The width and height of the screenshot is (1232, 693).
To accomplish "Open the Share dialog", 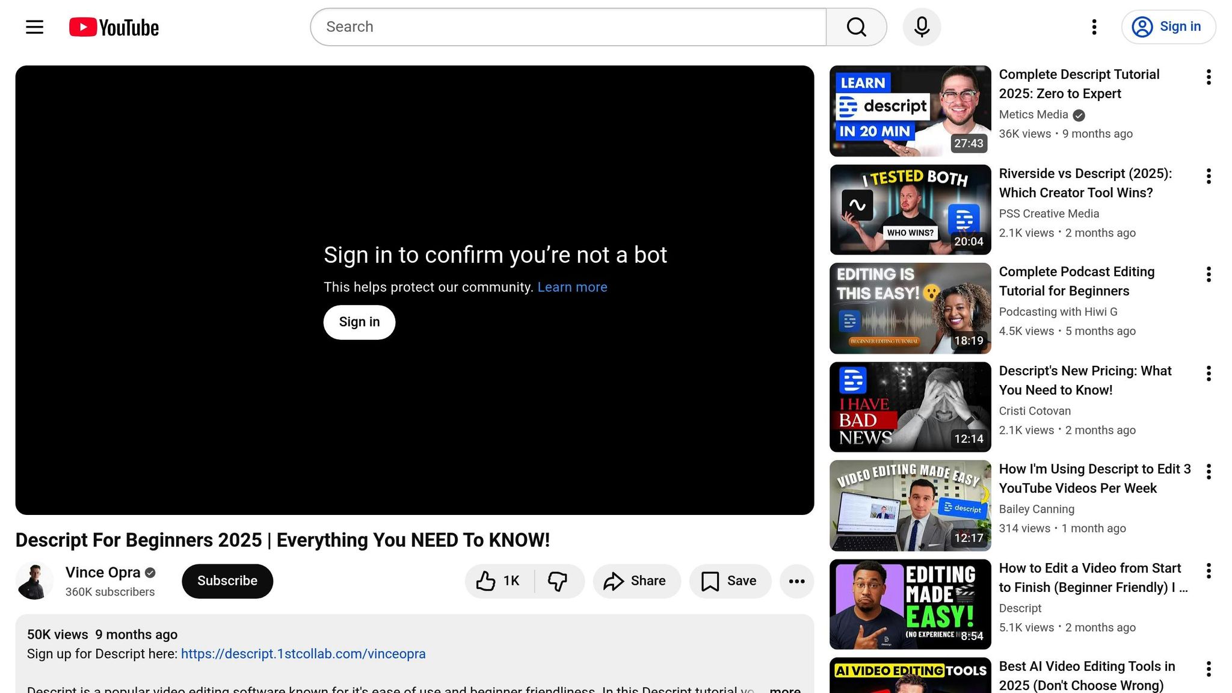I will [636, 581].
